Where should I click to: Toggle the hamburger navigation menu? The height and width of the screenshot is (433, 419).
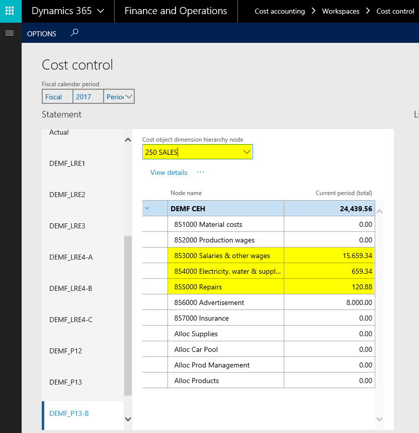click(9, 33)
